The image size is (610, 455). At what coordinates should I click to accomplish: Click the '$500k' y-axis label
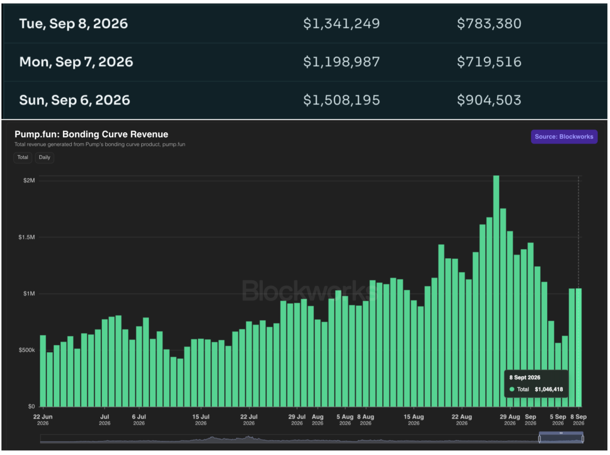point(27,350)
